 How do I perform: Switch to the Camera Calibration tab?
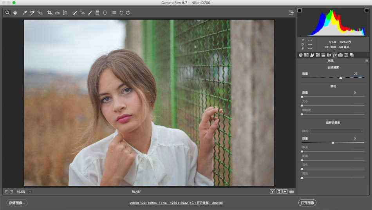pyautogui.click(x=340, y=55)
